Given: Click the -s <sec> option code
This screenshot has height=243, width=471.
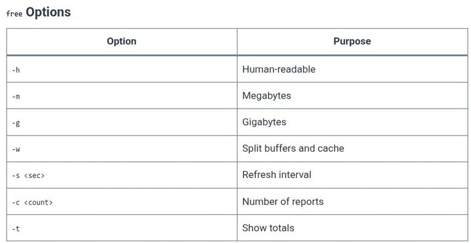Looking at the screenshot, I should click(28, 175).
